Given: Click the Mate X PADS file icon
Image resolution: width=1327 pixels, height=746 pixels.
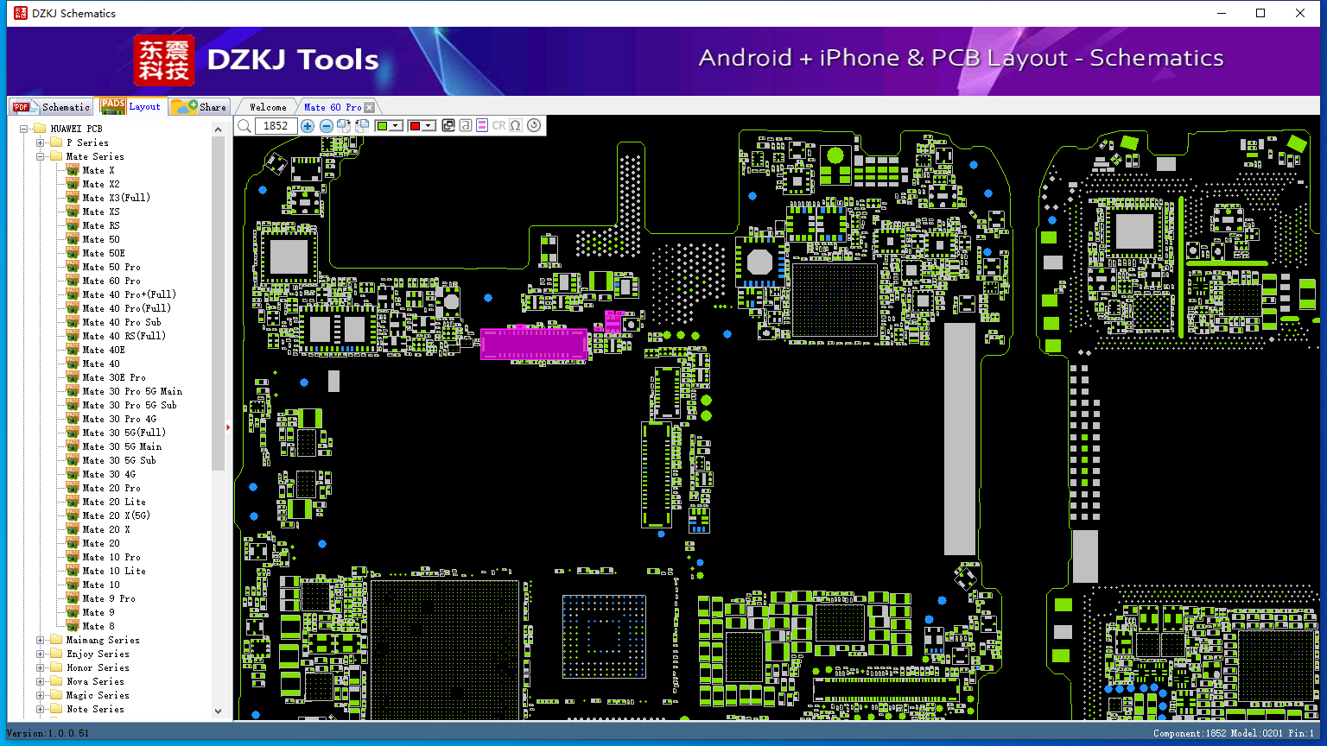Looking at the screenshot, I should point(73,170).
